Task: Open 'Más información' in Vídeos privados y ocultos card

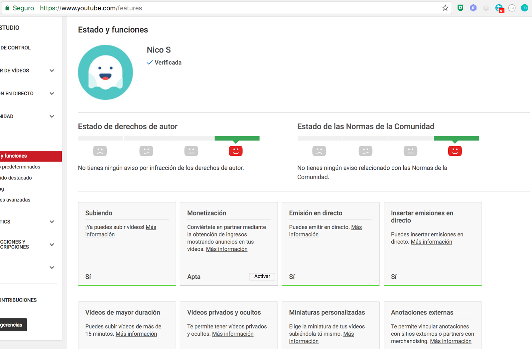Action: point(233,334)
